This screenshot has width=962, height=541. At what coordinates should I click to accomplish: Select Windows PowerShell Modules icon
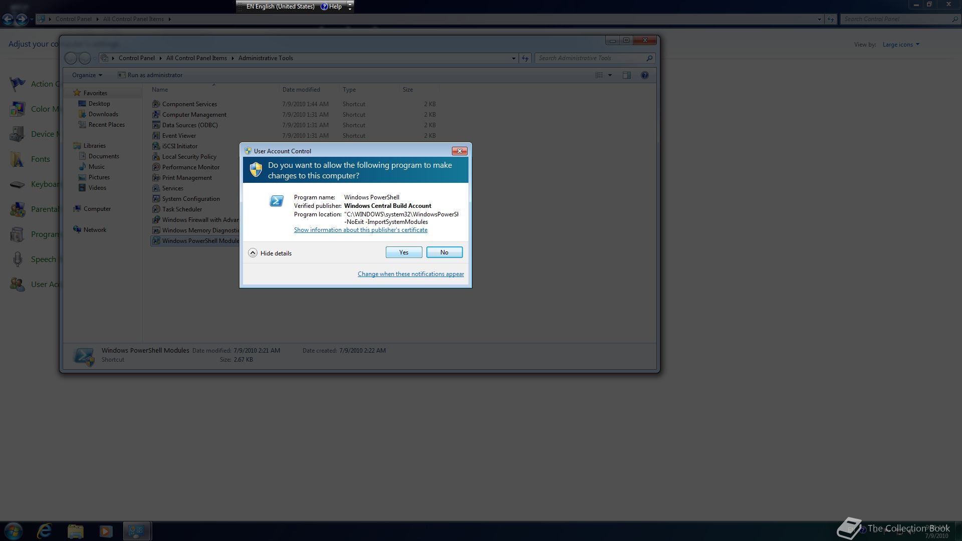tap(156, 241)
